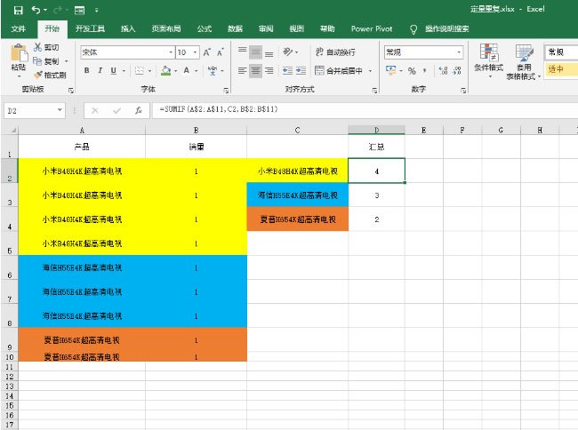
Task: Click the increase decimal icon
Action: (x=443, y=71)
